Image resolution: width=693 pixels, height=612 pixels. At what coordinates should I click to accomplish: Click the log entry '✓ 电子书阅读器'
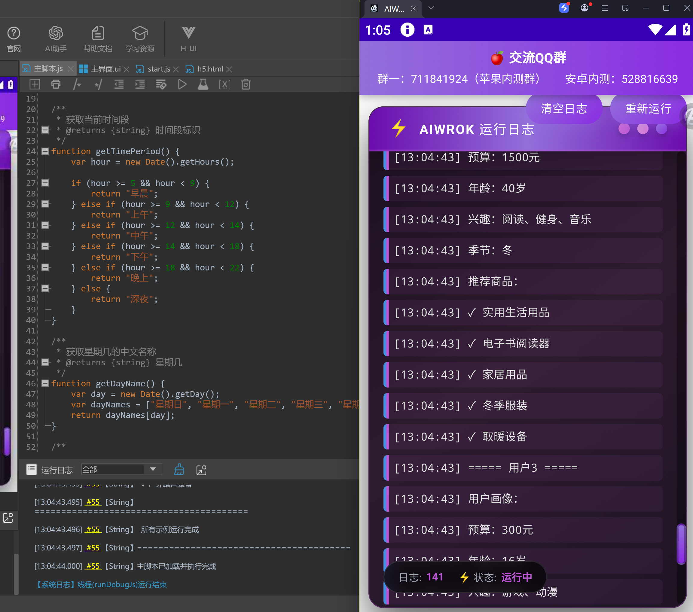523,344
